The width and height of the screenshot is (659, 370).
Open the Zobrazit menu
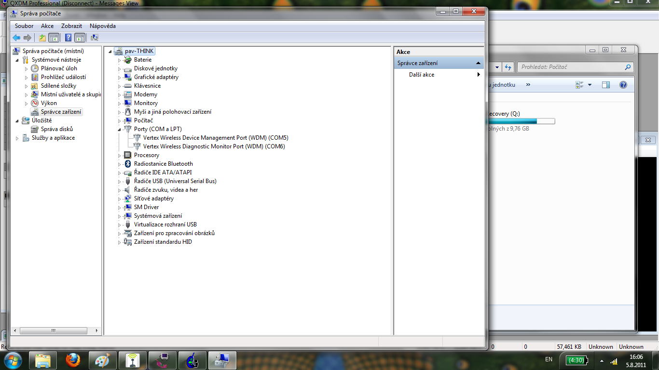(x=71, y=26)
